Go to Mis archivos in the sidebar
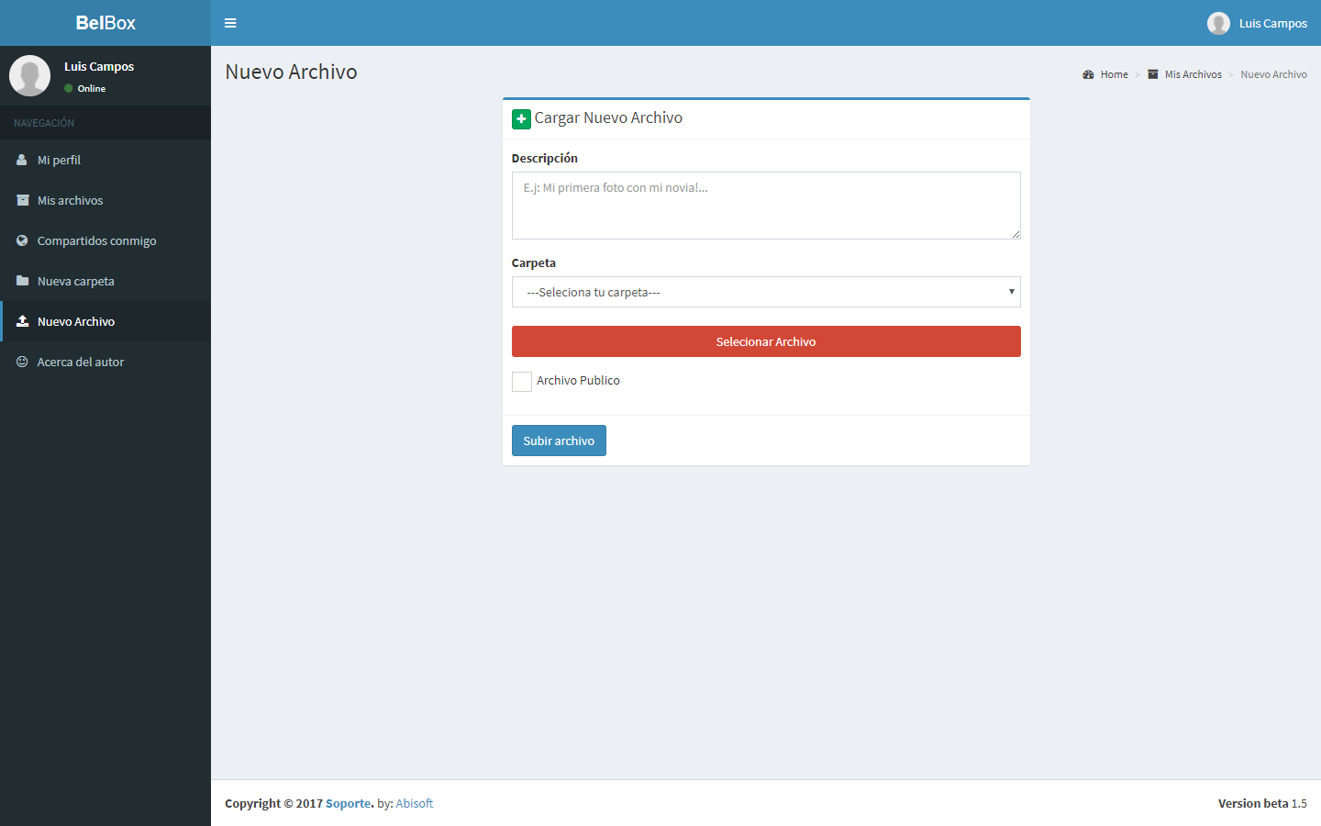This screenshot has width=1321, height=826. (105, 200)
